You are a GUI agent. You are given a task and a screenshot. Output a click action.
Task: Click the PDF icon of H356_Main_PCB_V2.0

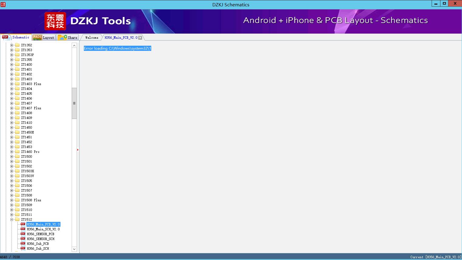click(23, 224)
